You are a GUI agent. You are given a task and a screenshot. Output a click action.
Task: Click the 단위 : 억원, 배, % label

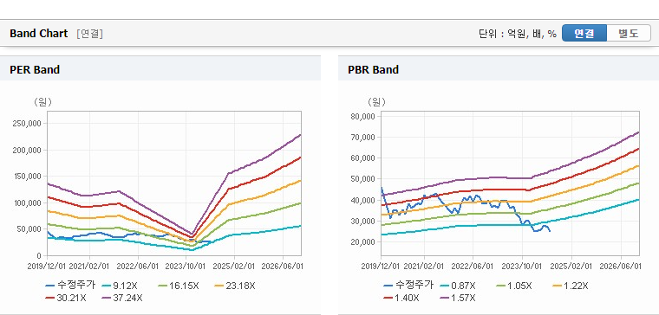(518, 34)
